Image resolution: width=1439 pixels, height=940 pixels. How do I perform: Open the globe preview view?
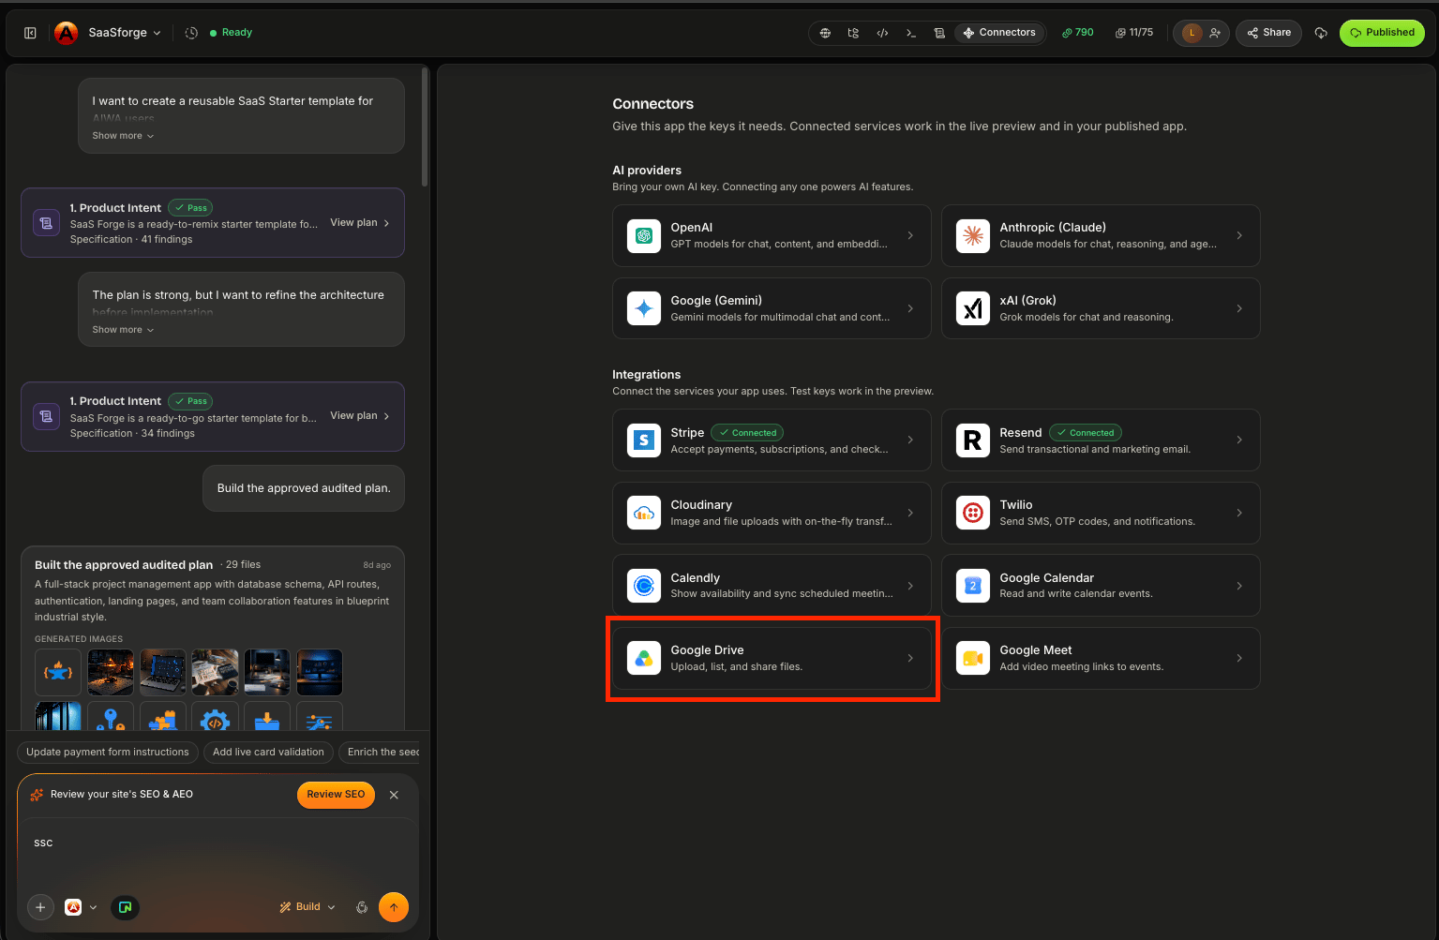[x=825, y=33]
